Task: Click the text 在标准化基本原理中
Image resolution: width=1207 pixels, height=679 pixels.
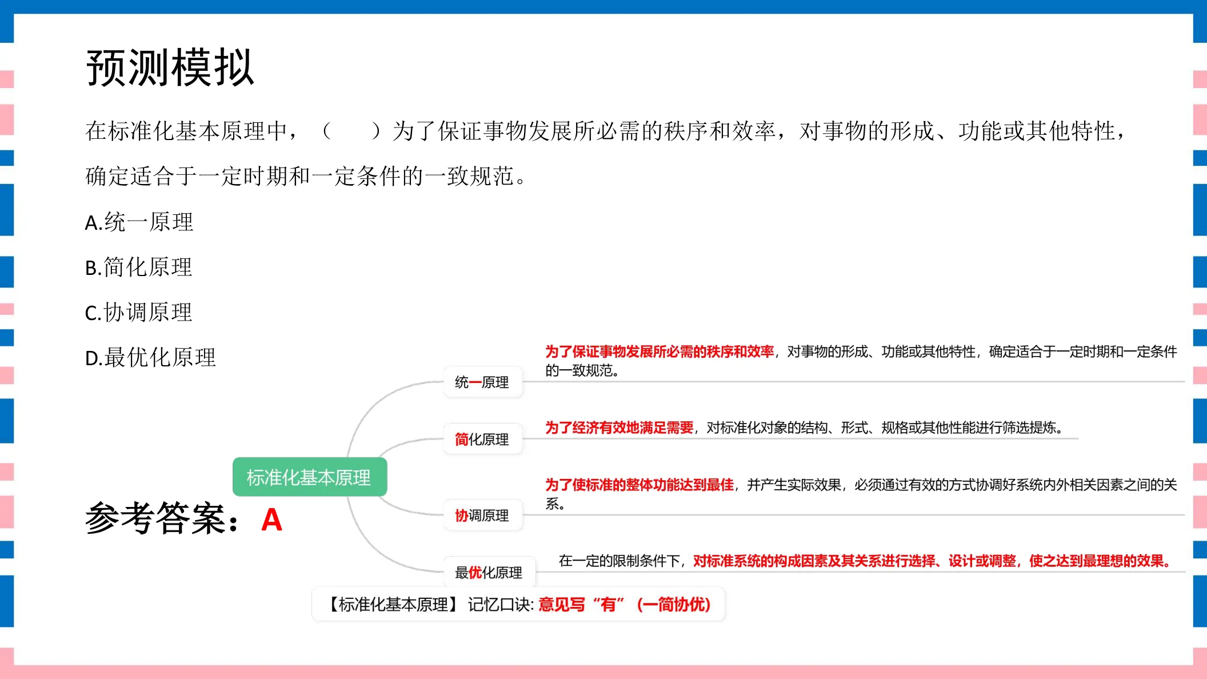Action: pyautogui.click(x=186, y=131)
